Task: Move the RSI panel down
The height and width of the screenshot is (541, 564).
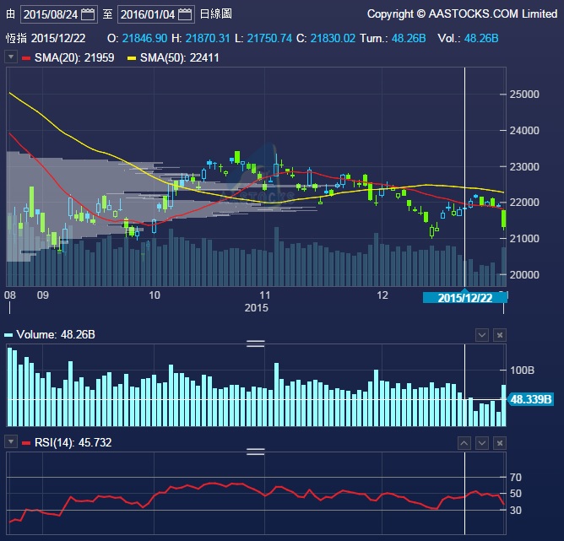Action: pos(482,442)
